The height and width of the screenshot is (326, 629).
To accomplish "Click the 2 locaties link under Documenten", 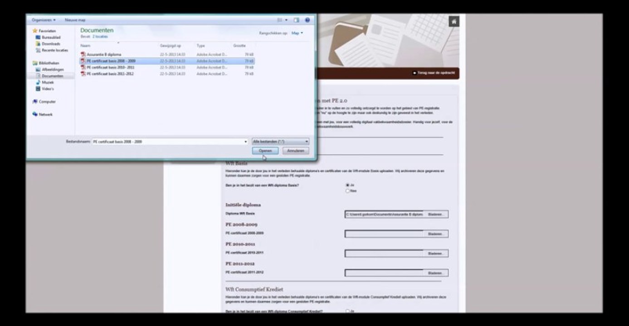I will click(100, 36).
